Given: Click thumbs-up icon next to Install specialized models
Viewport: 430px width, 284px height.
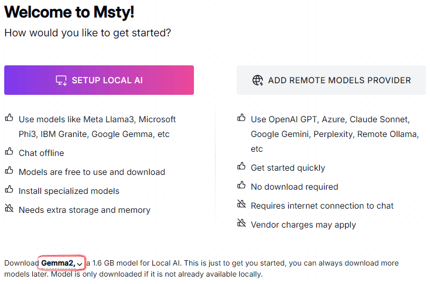Looking at the screenshot, I should pyautogui.click(x=9, y=190).
